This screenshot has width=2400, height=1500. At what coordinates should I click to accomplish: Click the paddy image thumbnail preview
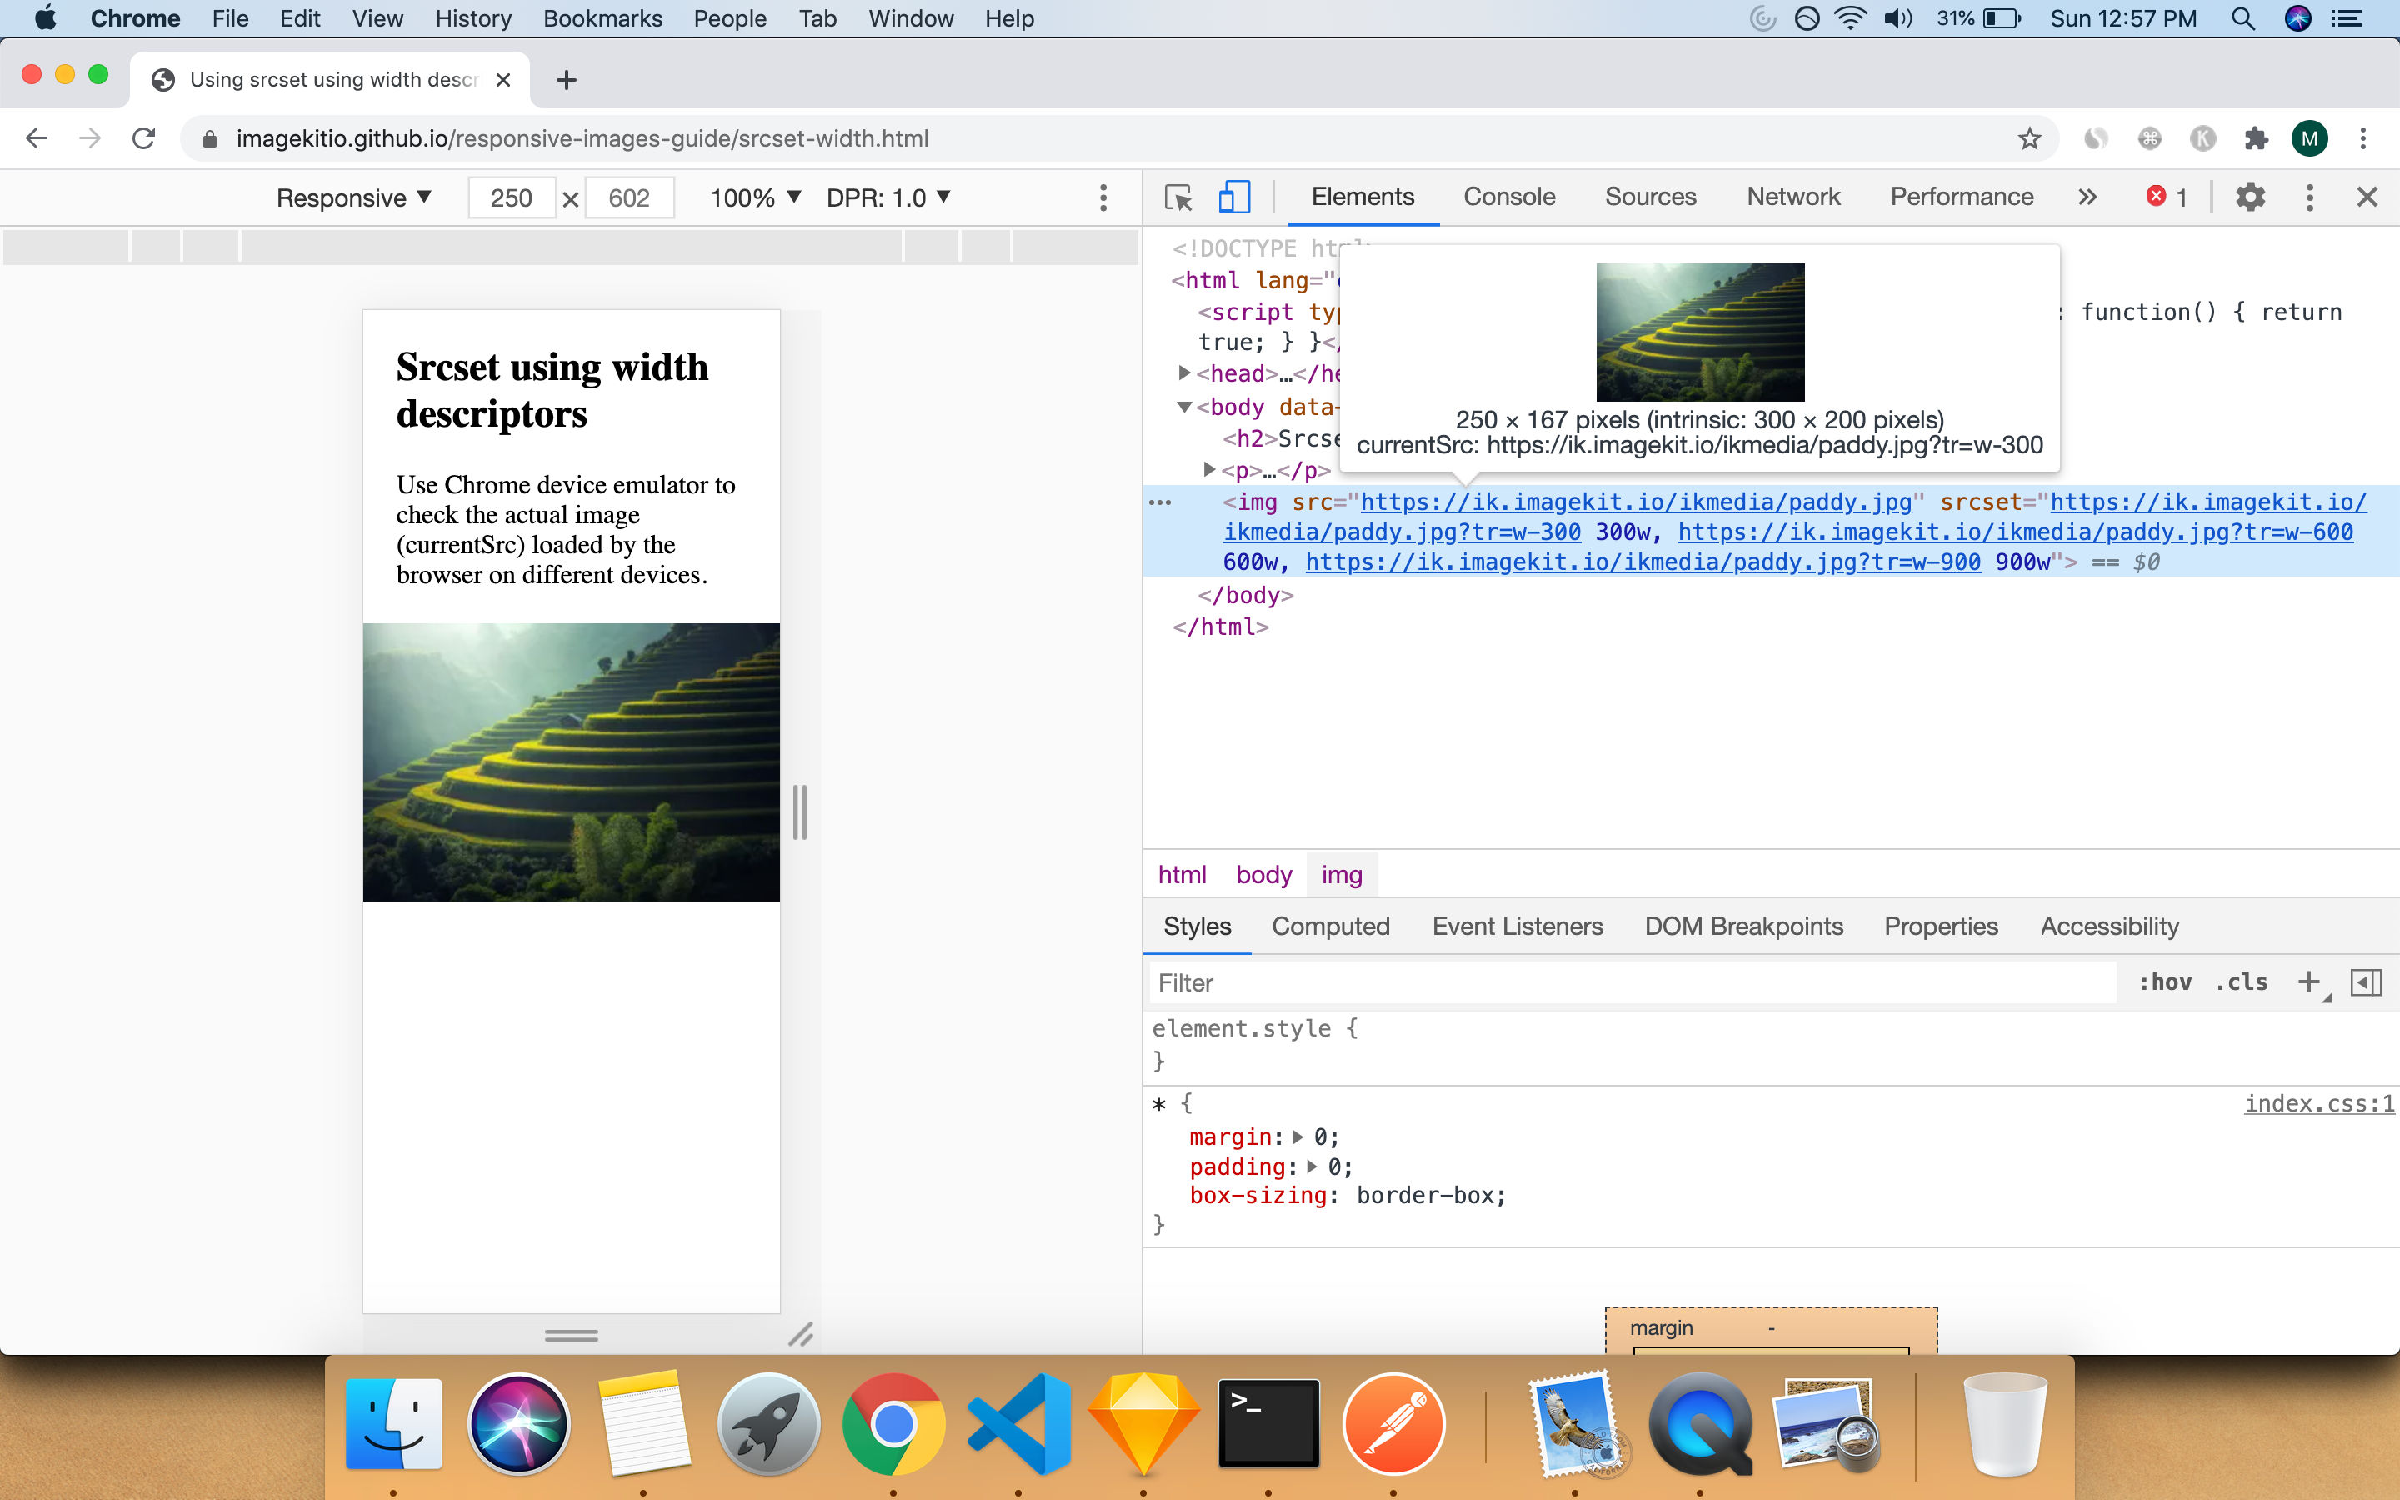click(1700, 330)
